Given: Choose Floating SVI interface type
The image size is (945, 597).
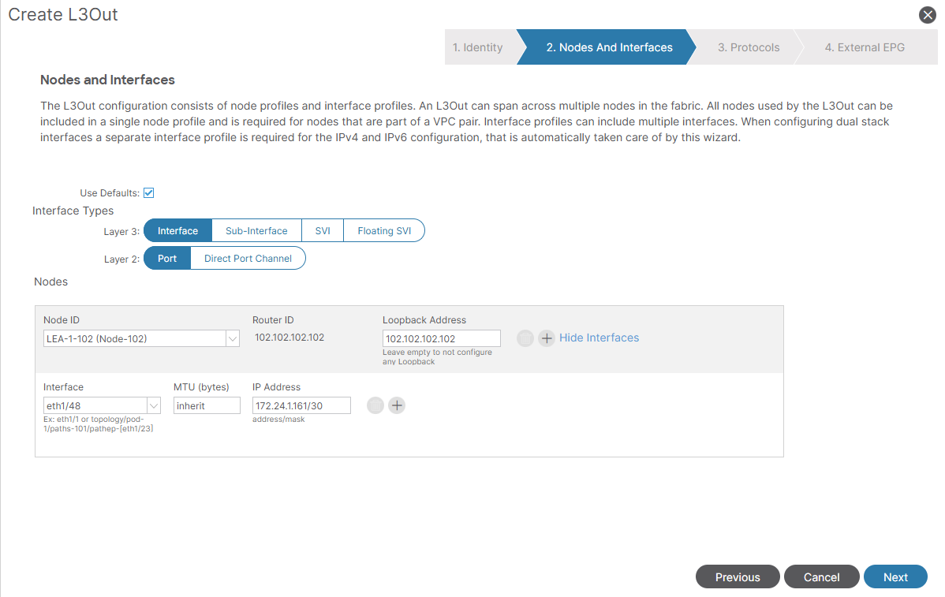Looking at the screenshot, I should pyautogui.click(x=384, y=231).
